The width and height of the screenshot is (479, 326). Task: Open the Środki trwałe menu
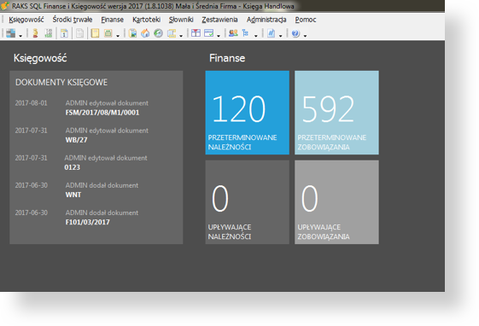tap(73, 20)
